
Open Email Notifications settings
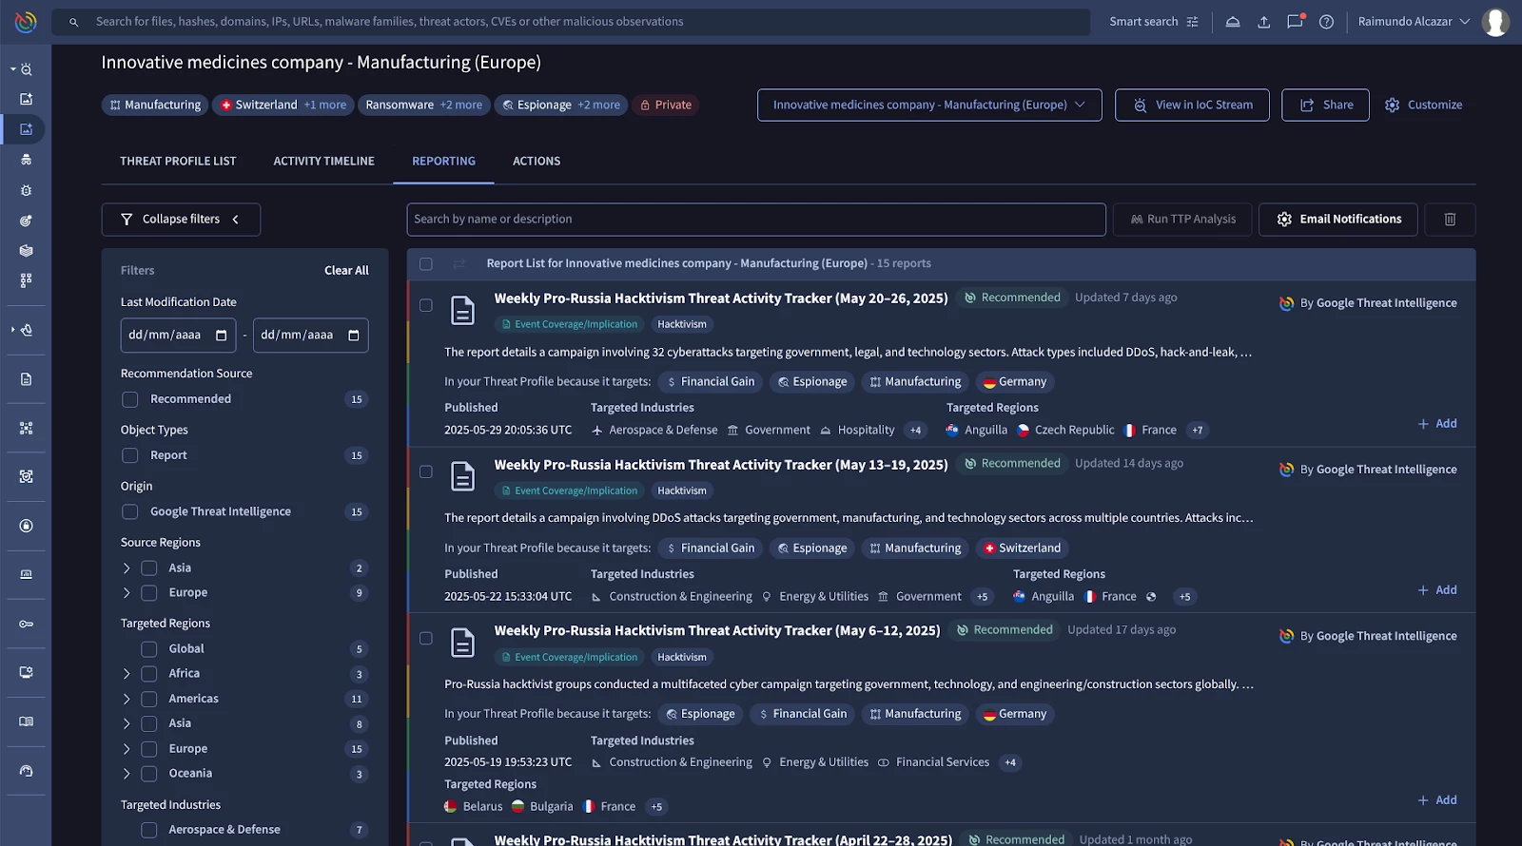click(1337, 220)
